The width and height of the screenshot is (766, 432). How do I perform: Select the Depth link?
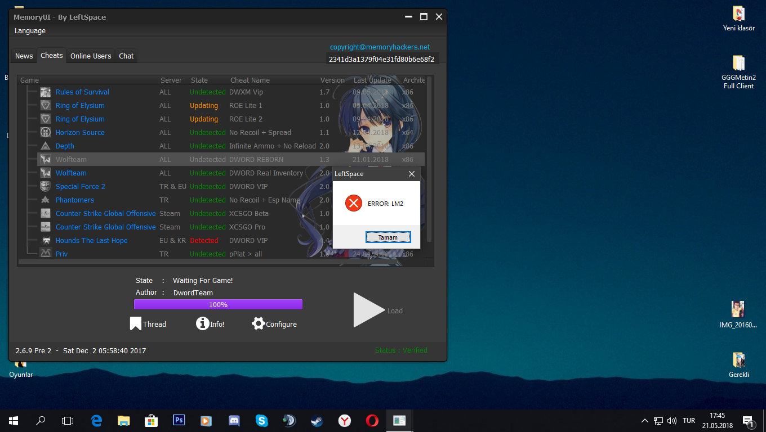tap(65, 146)
